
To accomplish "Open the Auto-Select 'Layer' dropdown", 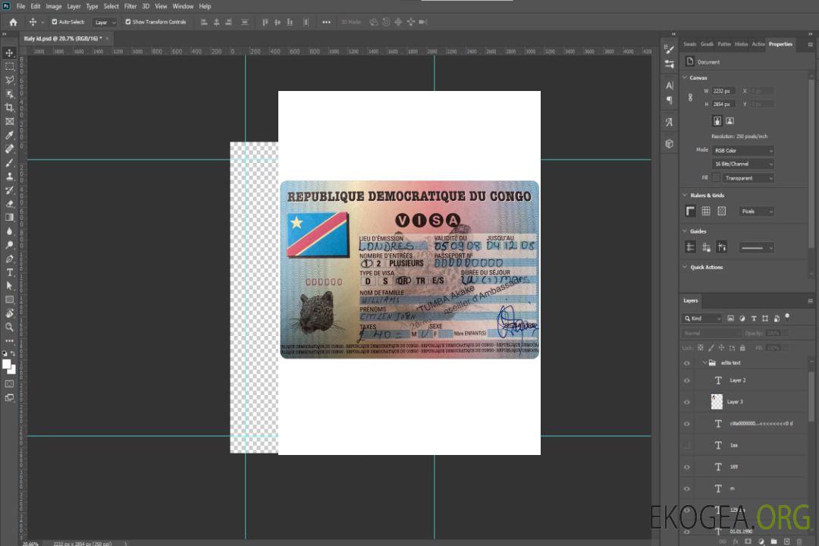I will [105, 23].
